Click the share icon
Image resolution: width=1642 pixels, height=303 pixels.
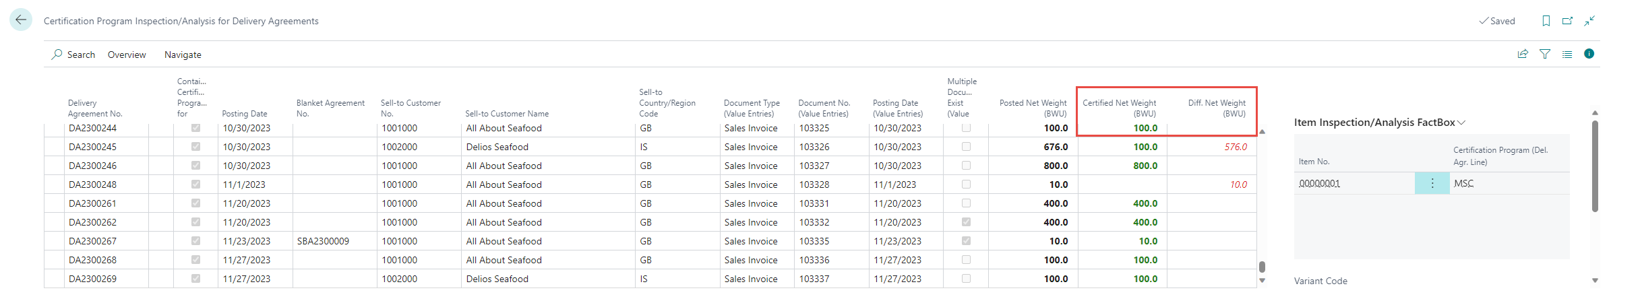click(1523, 54)
